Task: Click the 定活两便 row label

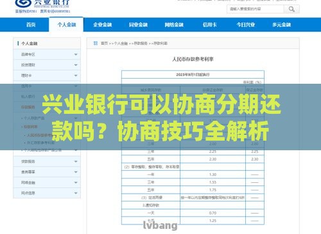Action: 152,198
